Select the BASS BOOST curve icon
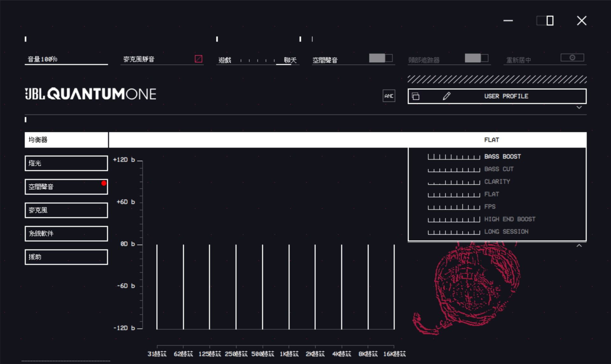The image size is (611, 364). (x=454, y=157)
